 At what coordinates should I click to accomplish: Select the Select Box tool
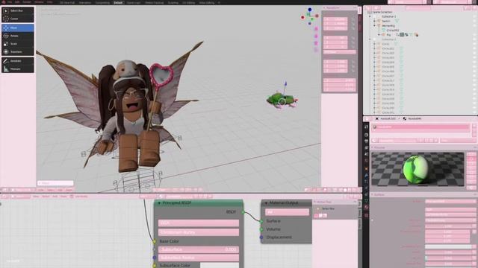[18, 10]
